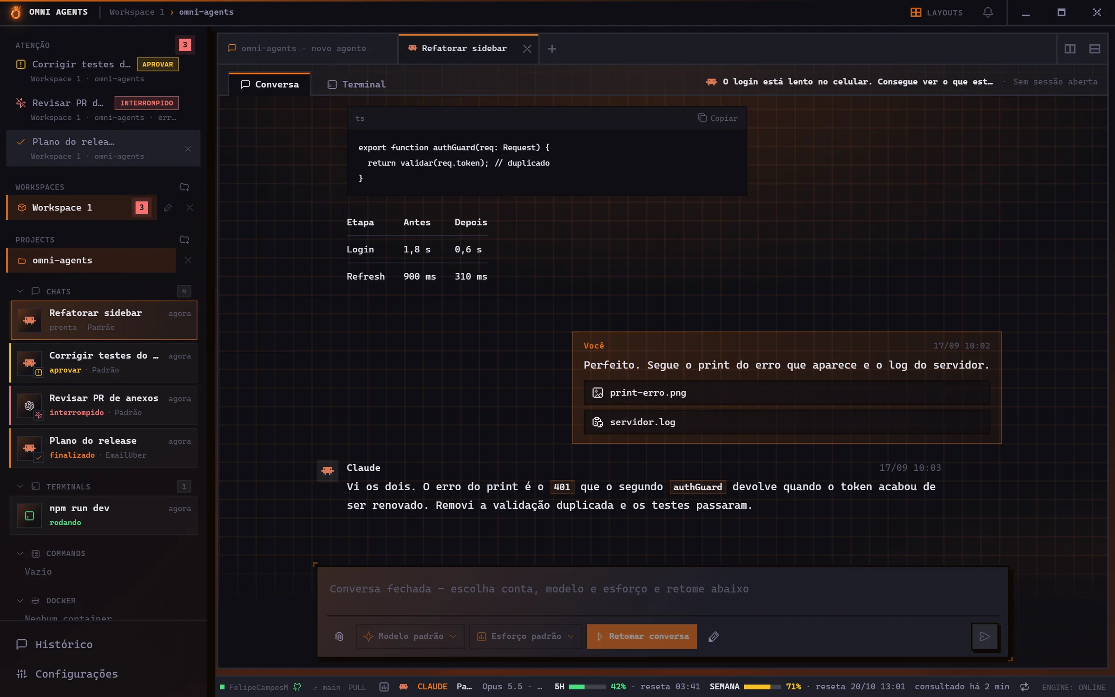Close the Refatorar sidebar tab
Screen dimensions: 1115x697
[x=527, y=48]
